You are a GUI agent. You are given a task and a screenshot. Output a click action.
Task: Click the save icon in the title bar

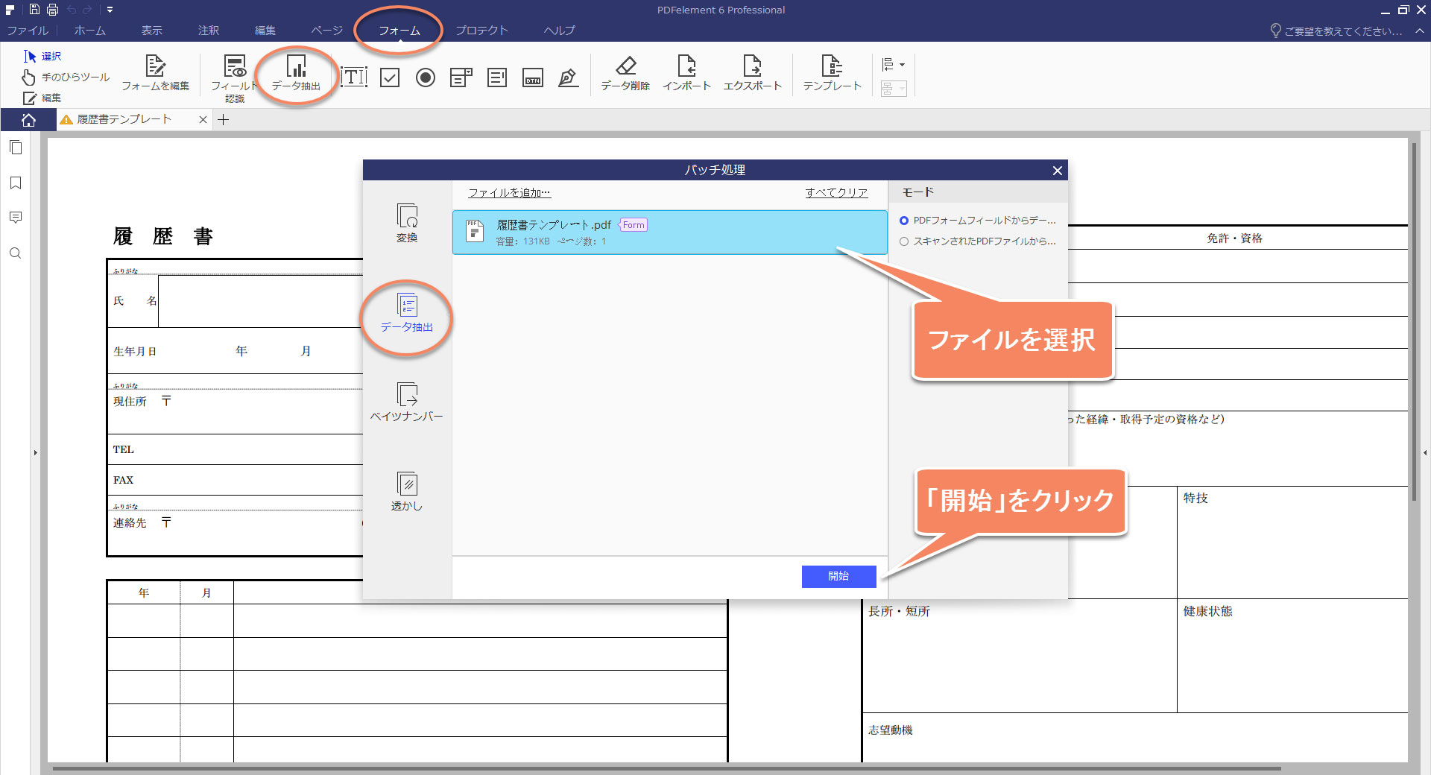click(34, 10)
